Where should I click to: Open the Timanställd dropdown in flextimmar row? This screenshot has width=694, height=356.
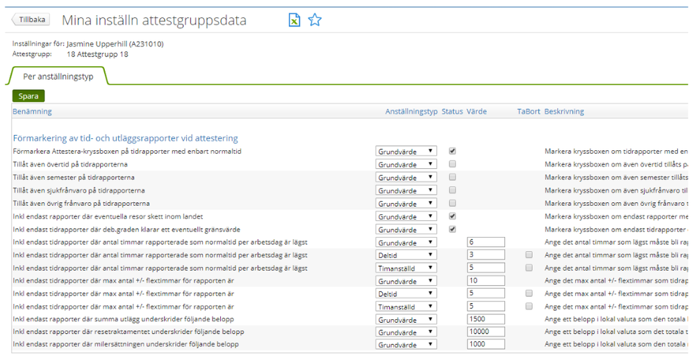(406, 307)
